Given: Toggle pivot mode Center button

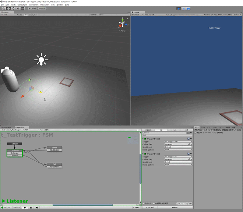Looking at the screenshot, I should [x=33, y=8].
